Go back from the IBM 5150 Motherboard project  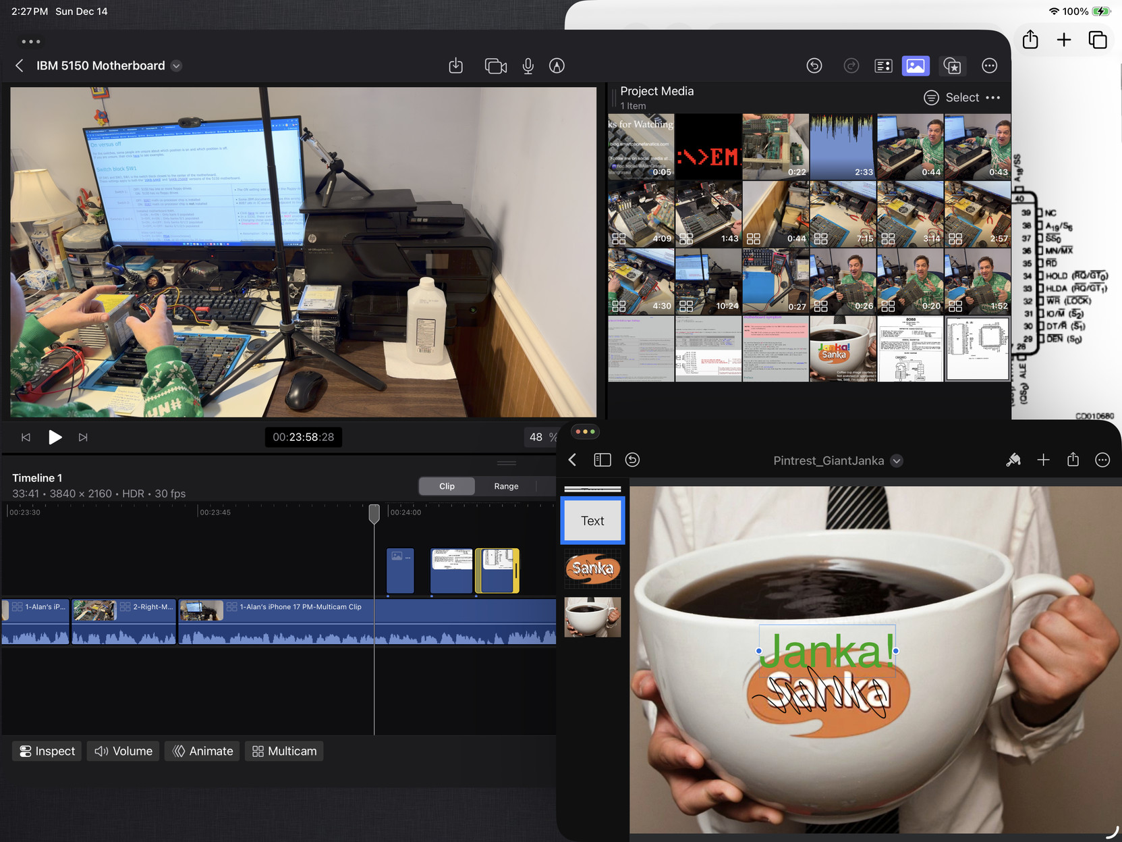tap(20, 65)
